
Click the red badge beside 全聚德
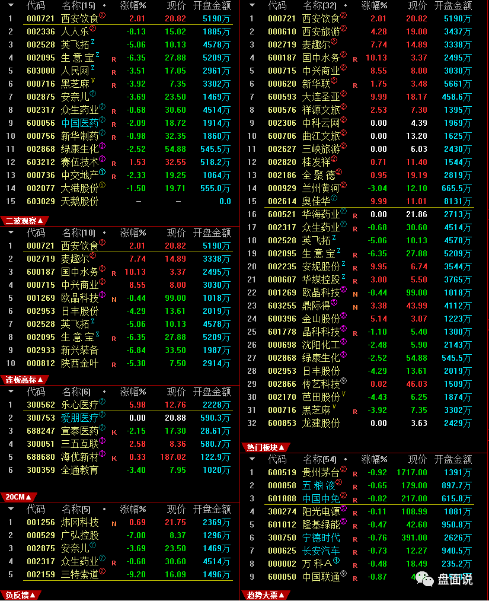coord(339,171)
